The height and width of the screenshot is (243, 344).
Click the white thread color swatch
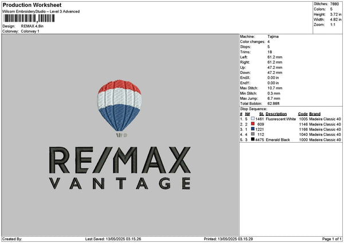pyautogui.click(x=253, y=118)
